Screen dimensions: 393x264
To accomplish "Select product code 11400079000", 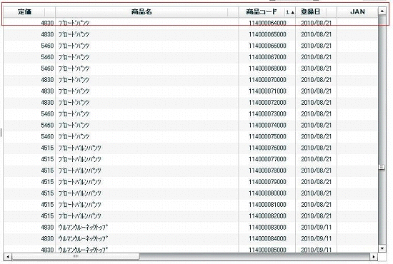I will [267, 182].
